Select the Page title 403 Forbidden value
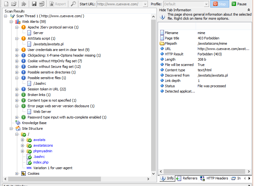The width and height of the screenshot is (258, 186). (208, 38)
